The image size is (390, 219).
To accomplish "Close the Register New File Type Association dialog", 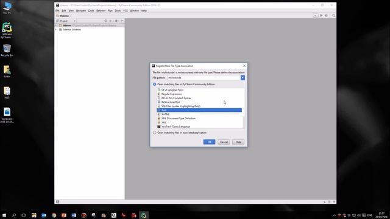I will tap(244, 66).
